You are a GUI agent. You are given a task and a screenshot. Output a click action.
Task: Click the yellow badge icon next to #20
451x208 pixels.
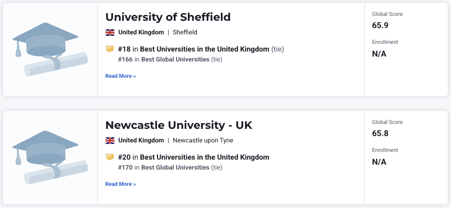point(110,157)
